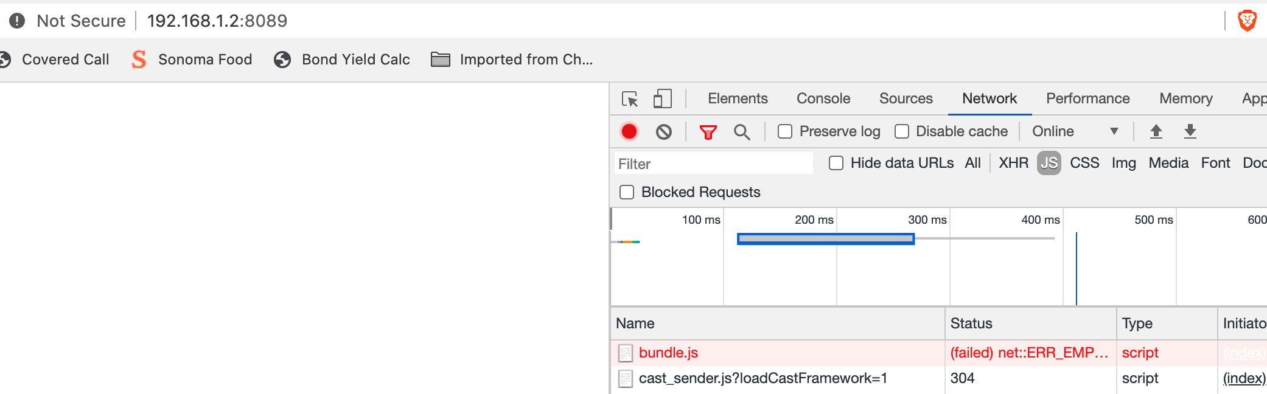This screenshot has width=1267, height=394.
Task: Switch to the Console tab
Action: pos(823,98)
